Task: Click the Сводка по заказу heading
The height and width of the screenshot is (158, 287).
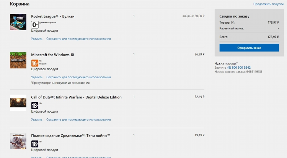Action: 234,16
